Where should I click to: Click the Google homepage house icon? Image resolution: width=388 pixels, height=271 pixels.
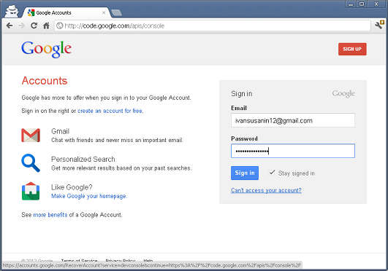click(x=31, y=191)
